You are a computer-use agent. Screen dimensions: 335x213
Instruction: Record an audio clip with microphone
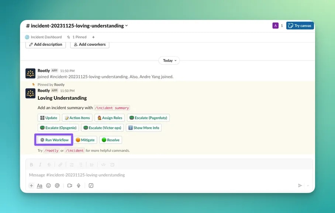[79, 185]
